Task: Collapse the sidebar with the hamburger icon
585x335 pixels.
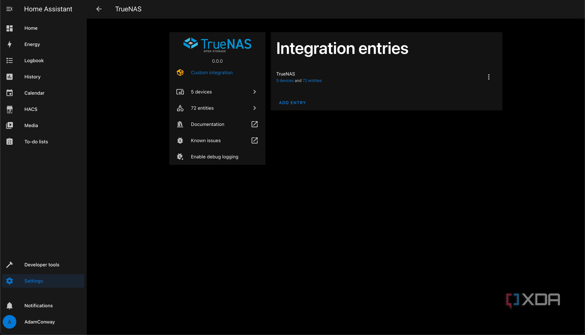Action: [10, 9]
